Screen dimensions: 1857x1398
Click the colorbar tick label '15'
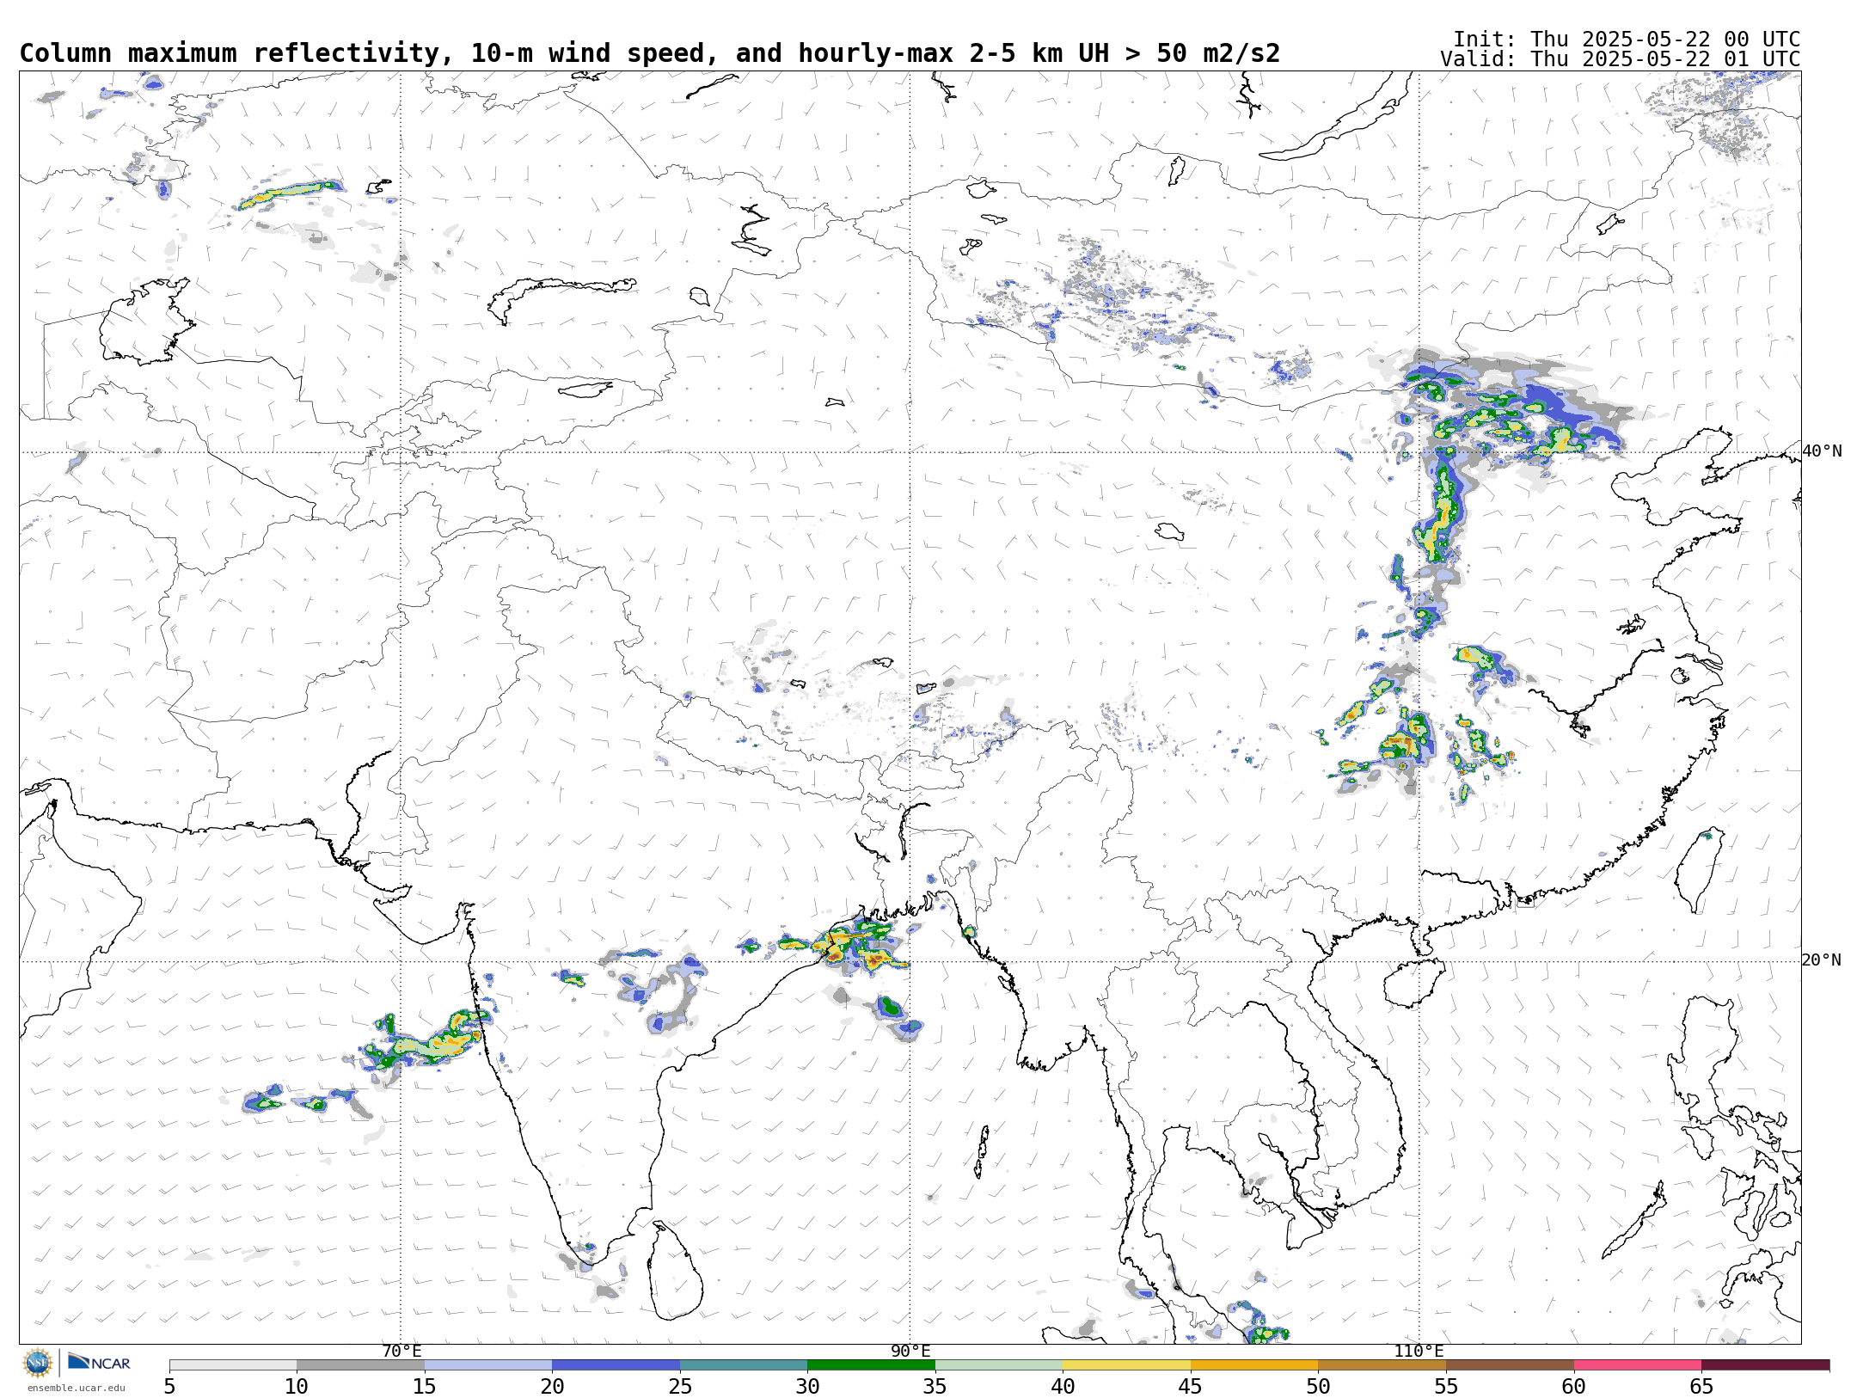(425, 1387)
